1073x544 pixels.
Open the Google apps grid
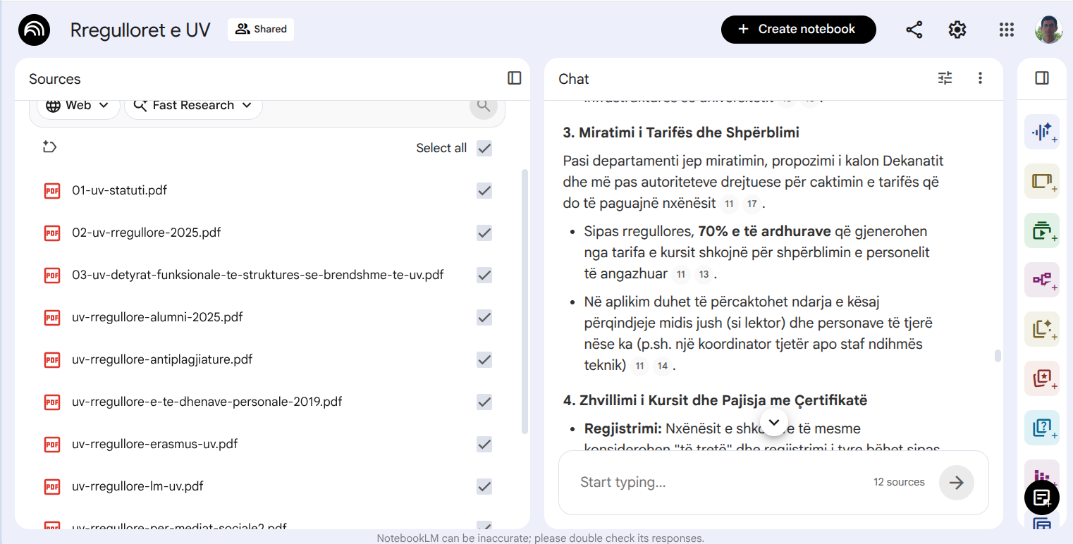(x=1007, y=30)
